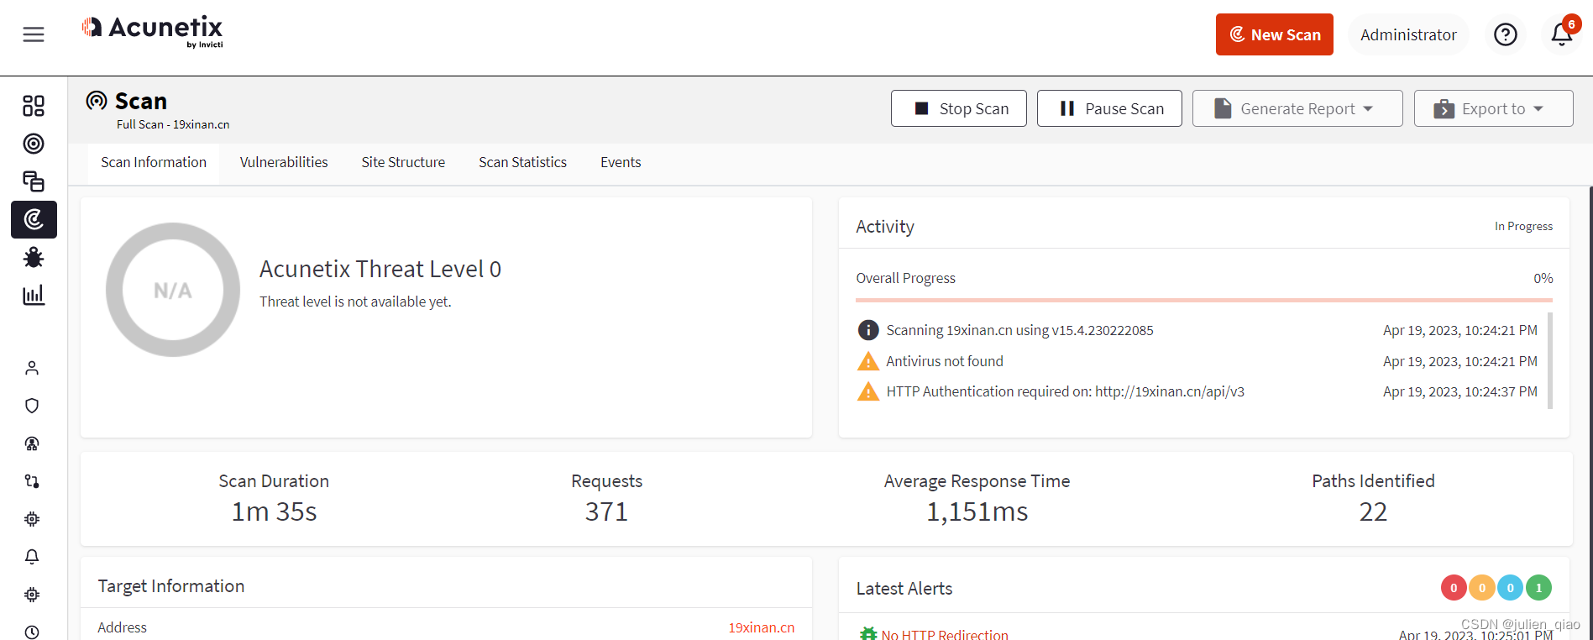Open the Reports chart sidebar icon
Screen dimensions: 1593x640
click(34, 295)
